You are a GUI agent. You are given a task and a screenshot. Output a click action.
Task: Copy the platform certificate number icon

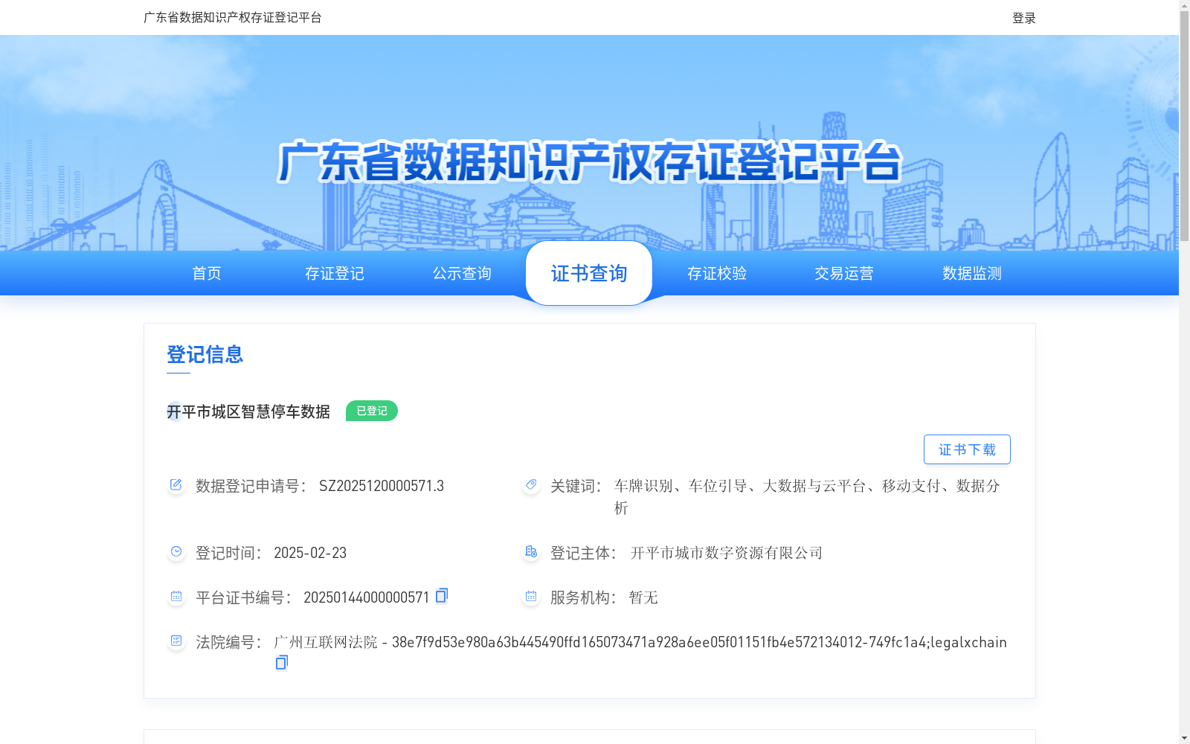click(442, 595)
